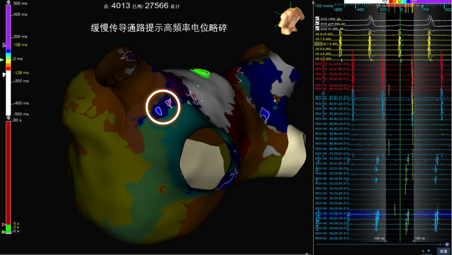452x255 pixels.
Task: Select the ROV HD B2,B3,C2 channel
Action: [x=332, y=119]
